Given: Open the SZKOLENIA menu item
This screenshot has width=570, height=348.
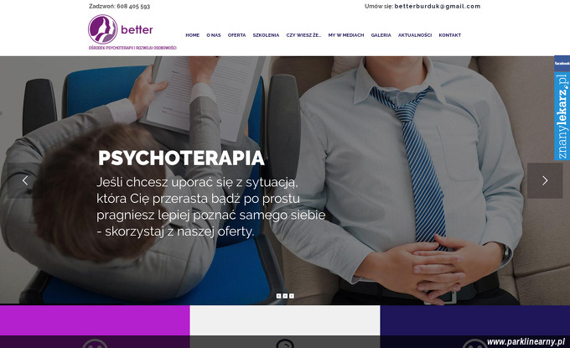Looking at the screenshot, I should click(266, 35).
